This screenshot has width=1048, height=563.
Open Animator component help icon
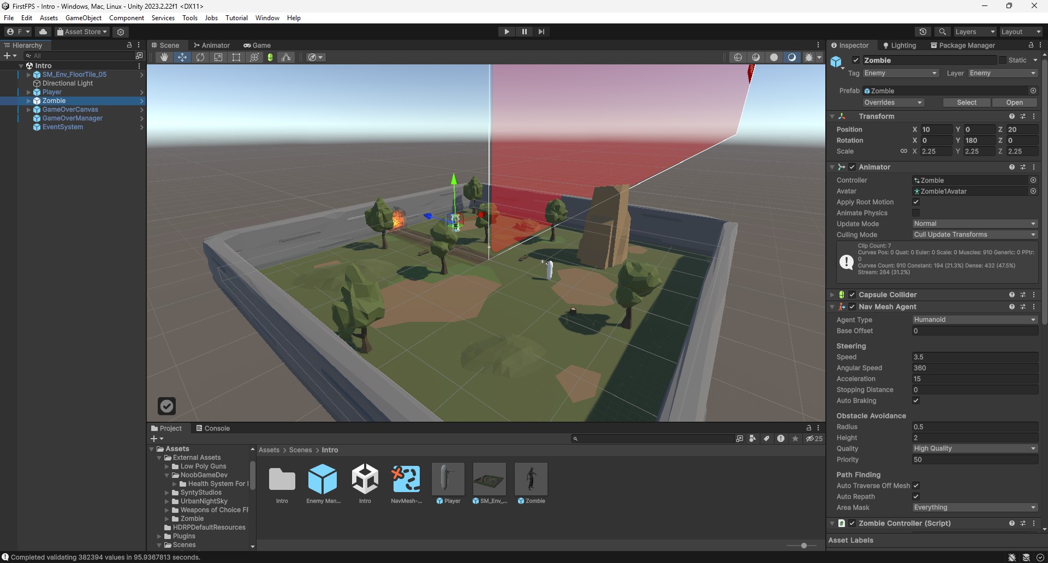coord(1012,167)
